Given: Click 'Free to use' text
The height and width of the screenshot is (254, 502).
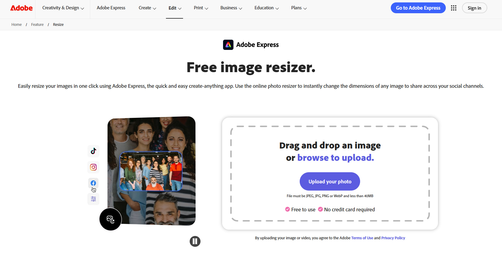Looking at the screenshot, I should click(x=303, y=210).
